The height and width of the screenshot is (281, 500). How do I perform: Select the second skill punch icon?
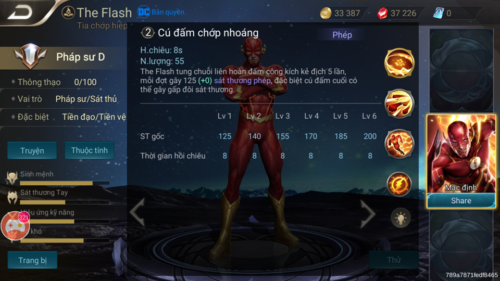click(399, 103)
